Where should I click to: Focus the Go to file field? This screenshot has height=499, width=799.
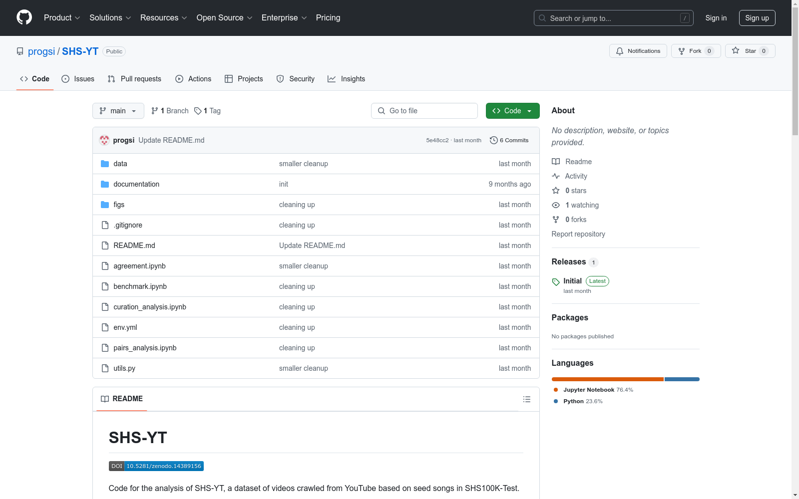tap(424, 111)
